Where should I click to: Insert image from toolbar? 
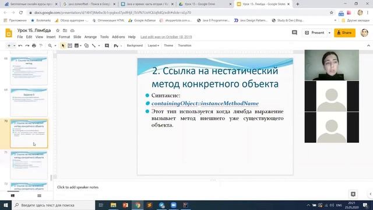76,45
